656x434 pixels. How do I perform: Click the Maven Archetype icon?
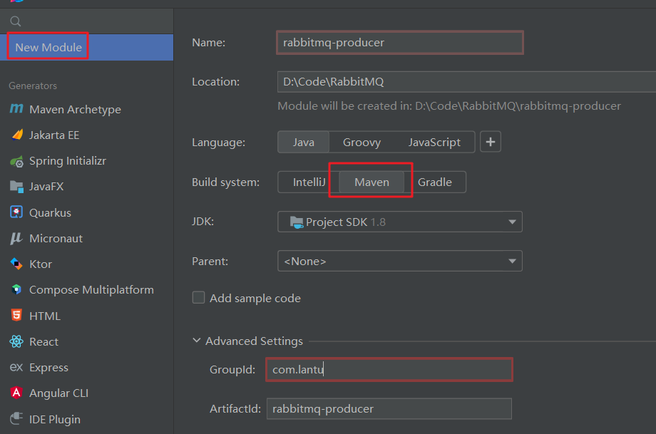(16, 109)
